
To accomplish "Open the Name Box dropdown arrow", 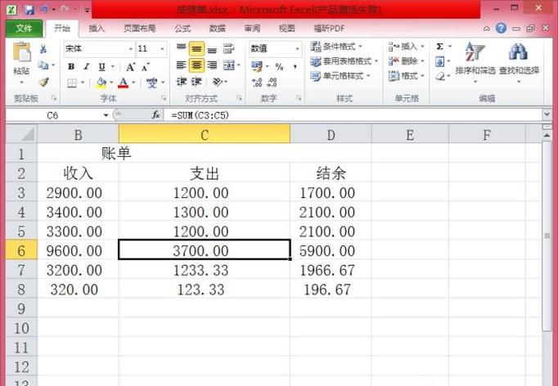I will click(106, 115).
